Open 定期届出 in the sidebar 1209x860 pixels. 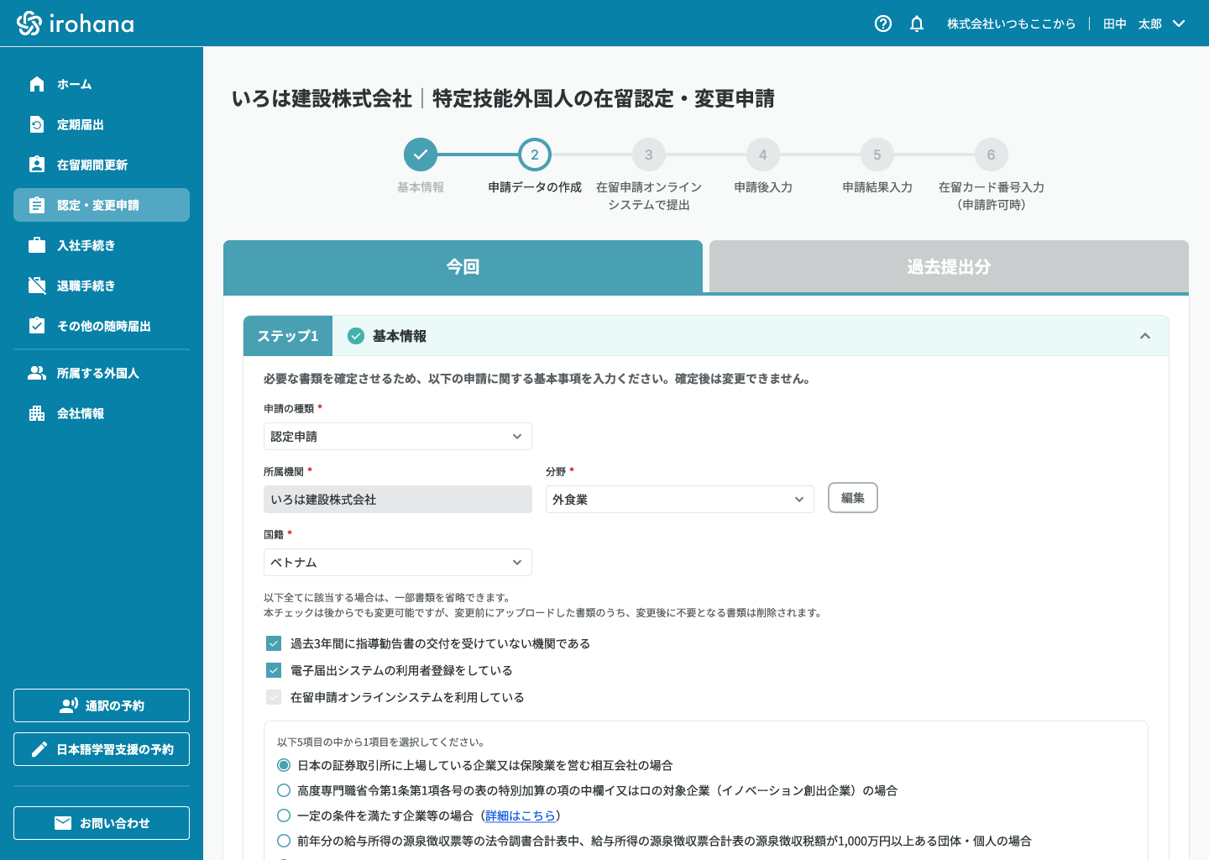tap(81, 124)
